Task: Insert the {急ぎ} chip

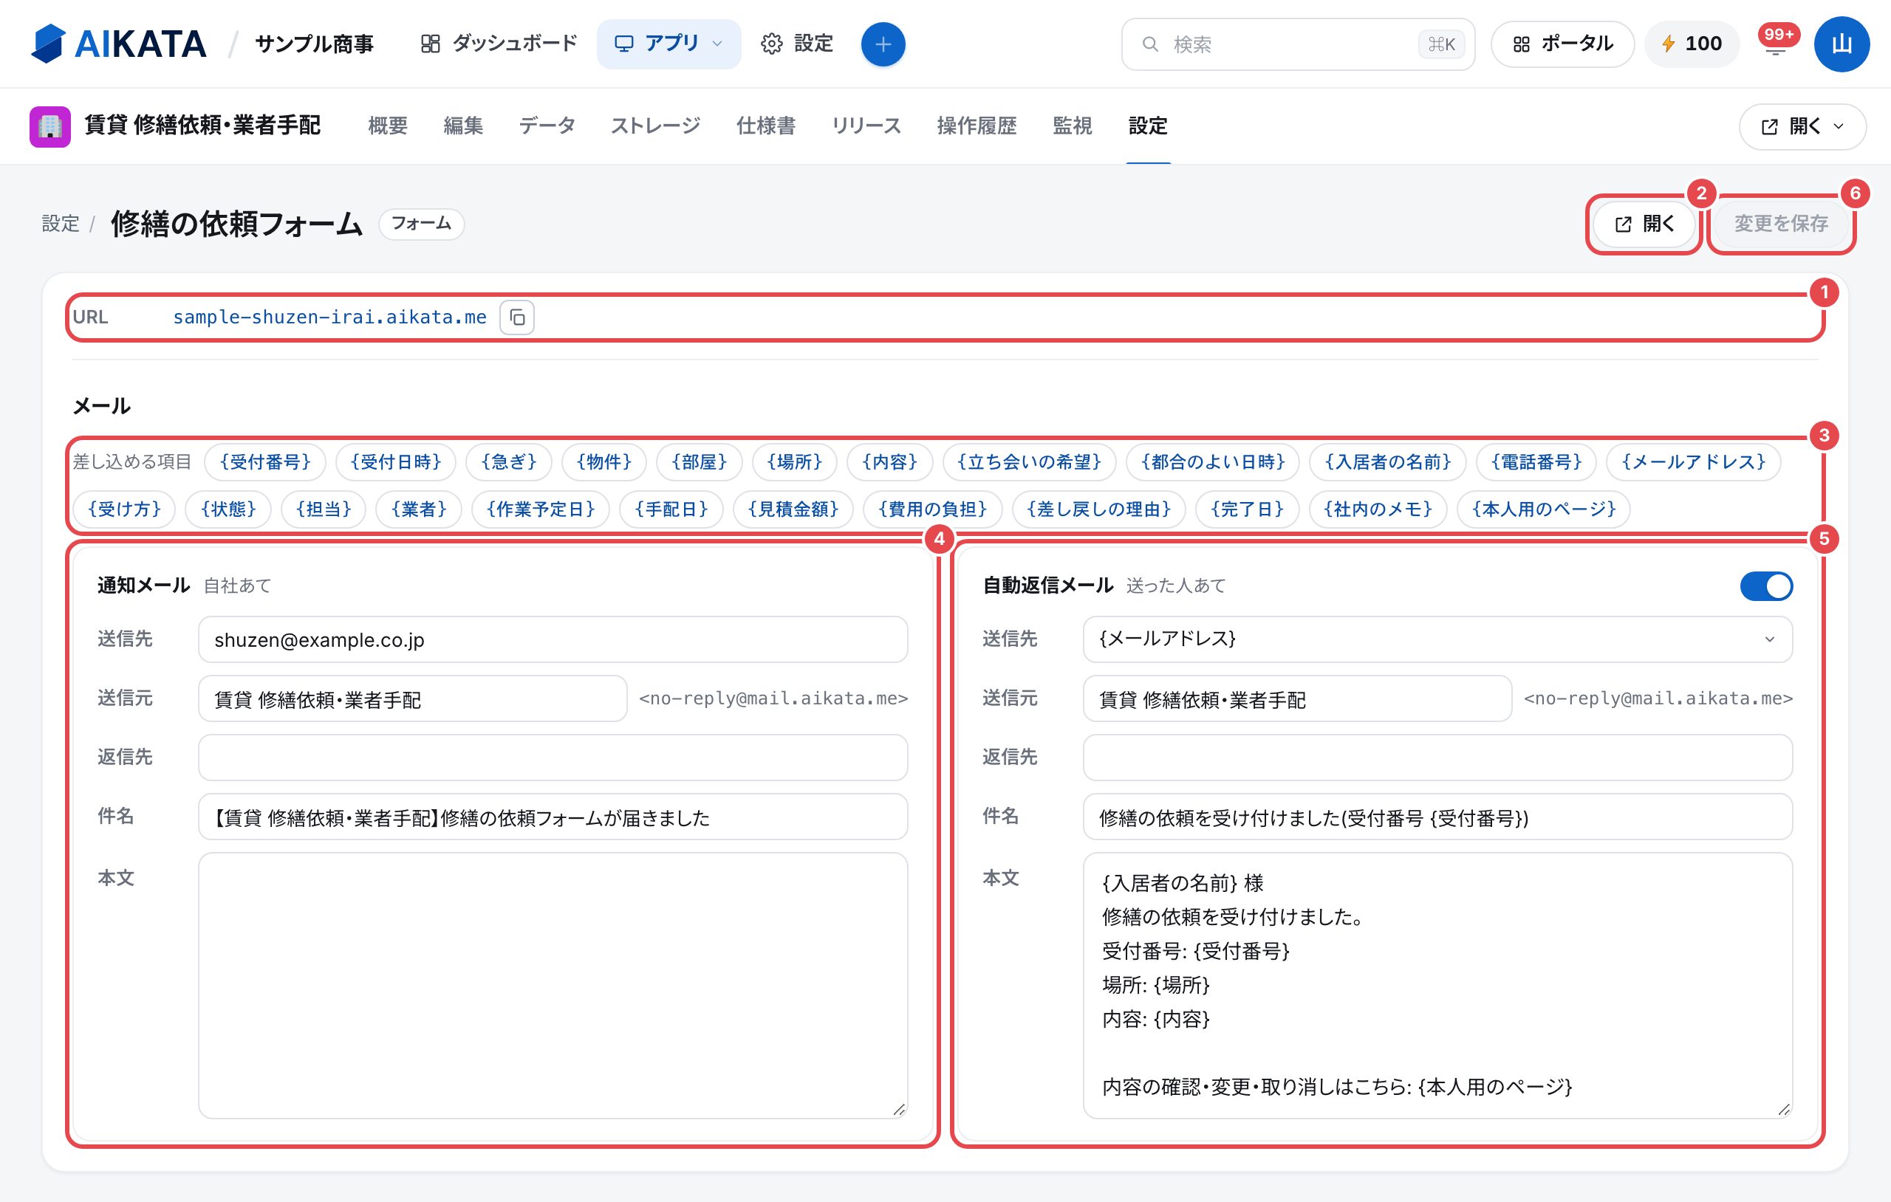Action: [509, 461]
